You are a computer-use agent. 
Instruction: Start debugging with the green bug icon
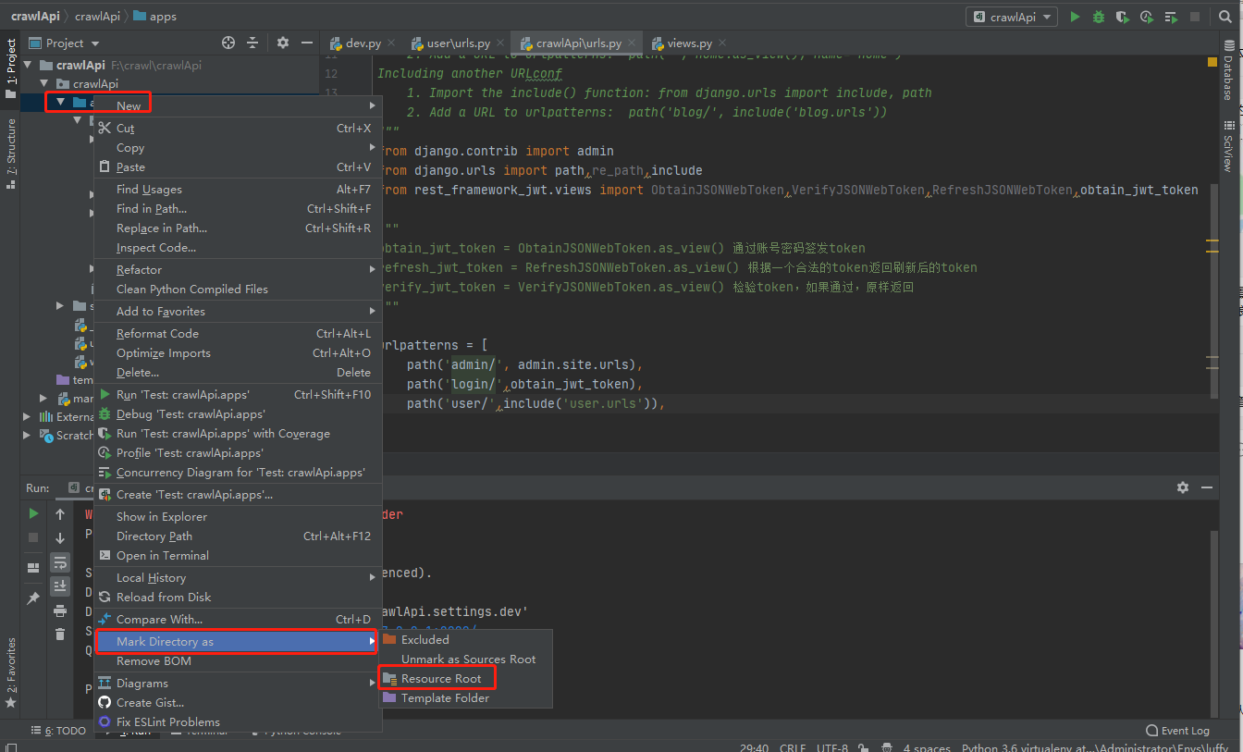coord(1099,17)
